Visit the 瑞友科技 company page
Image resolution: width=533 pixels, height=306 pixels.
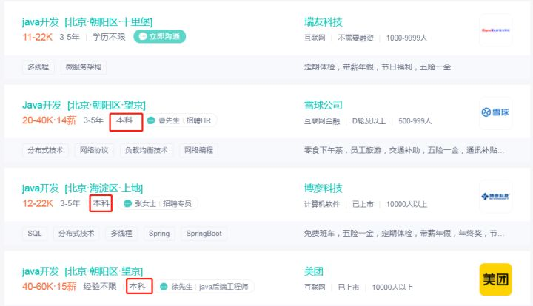[x=324, y=22]
